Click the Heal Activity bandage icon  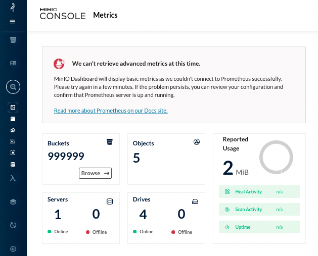pyautogui.click(x=227, y=191)
